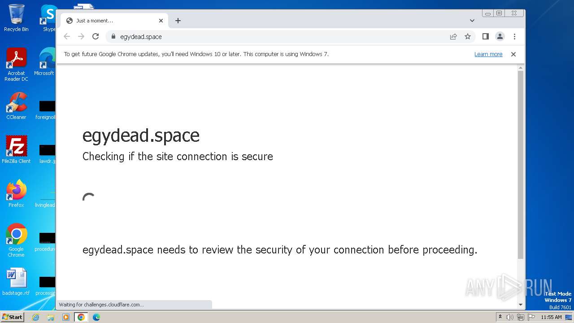
Task: Open Microsoft Edge desktop shortcut
Action: point(45,62)
